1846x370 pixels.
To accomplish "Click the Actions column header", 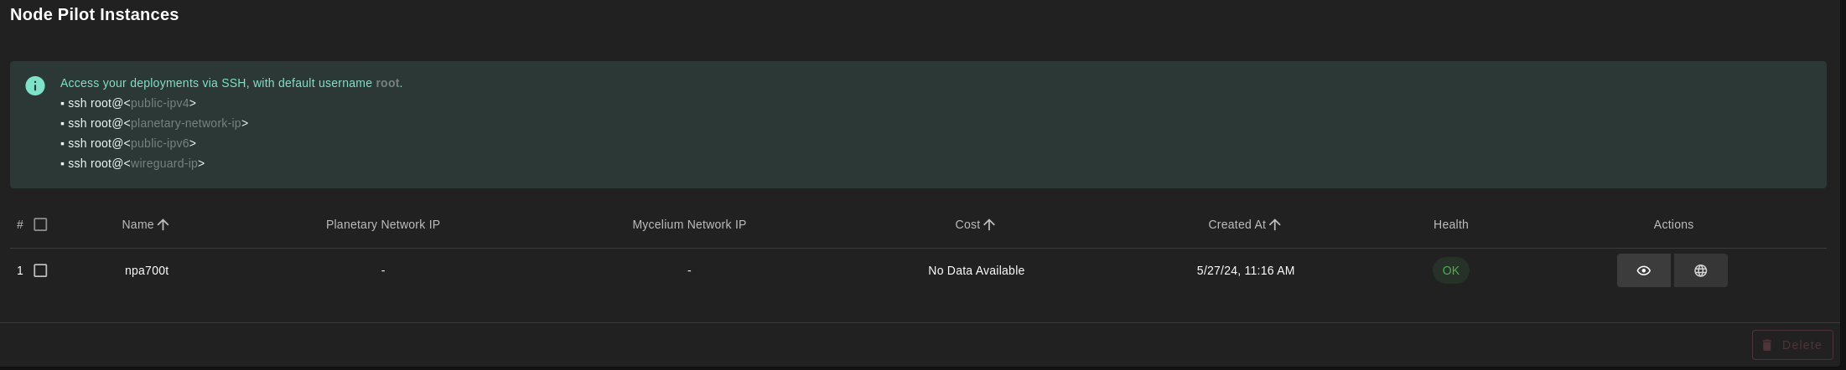I will pyautogui.click(x=1673, y=224).
